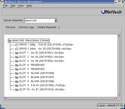
Task: Click the SLOT 7 tape slot icon
Action: (17, 77)
